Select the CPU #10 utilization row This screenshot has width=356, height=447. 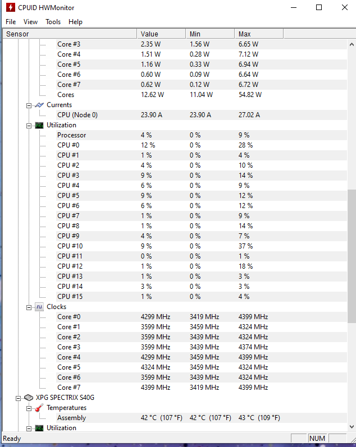pos(70,246)
